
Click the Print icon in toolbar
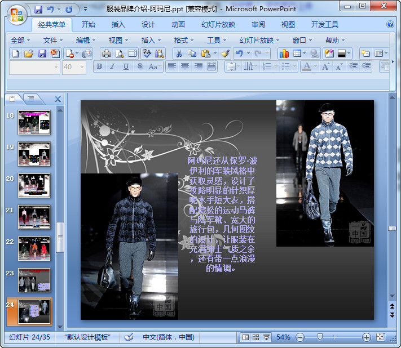pos(106,53)
